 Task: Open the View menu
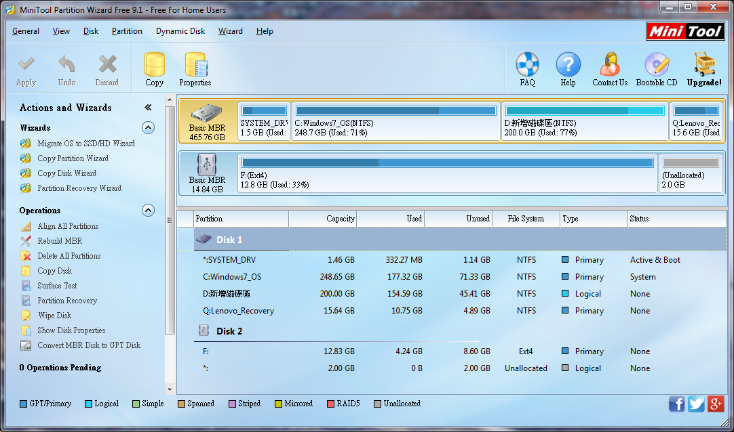[61, 31]
